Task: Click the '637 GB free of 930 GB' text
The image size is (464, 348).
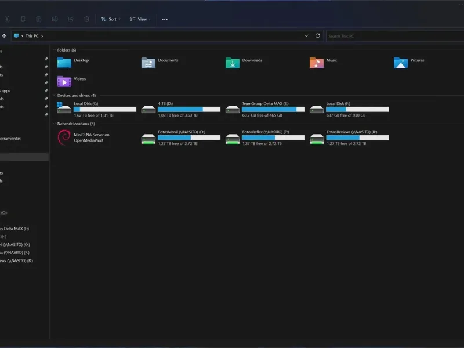Action: [x=346, y=115]
